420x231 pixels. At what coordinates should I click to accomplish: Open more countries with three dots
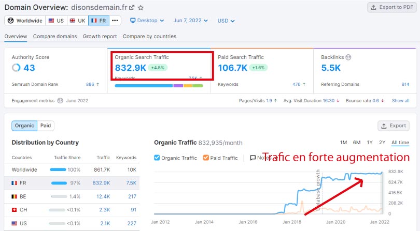[x=115, y=21]
